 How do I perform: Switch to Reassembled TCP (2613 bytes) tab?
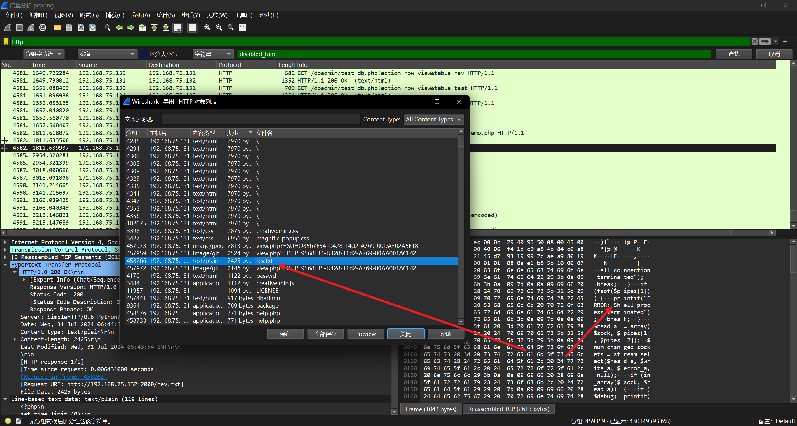tap(508, 409)
